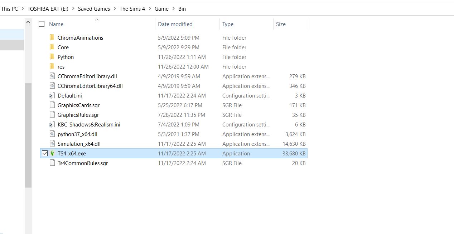This screenshot has height=234, width=454.
Task: Click date 7/4/2022 1:09 PM
Action: tap(179, 124)
